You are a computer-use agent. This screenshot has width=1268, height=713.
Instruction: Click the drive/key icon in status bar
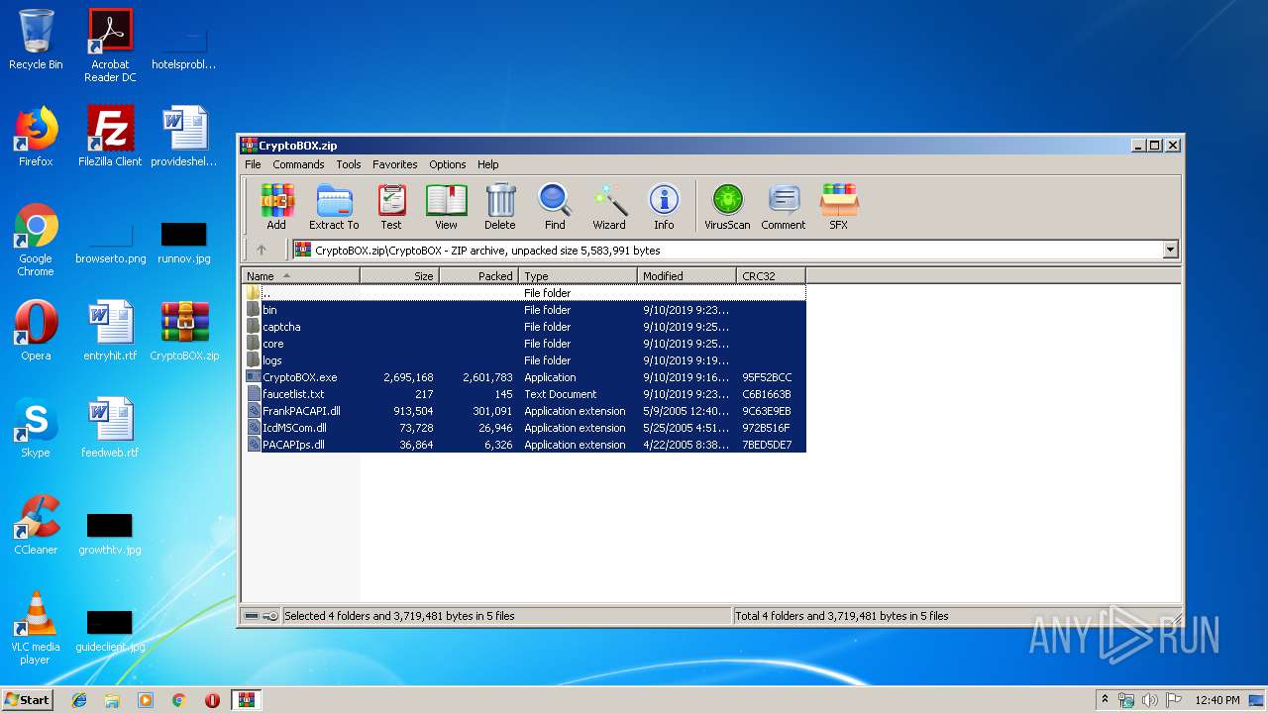click(262, 616)
